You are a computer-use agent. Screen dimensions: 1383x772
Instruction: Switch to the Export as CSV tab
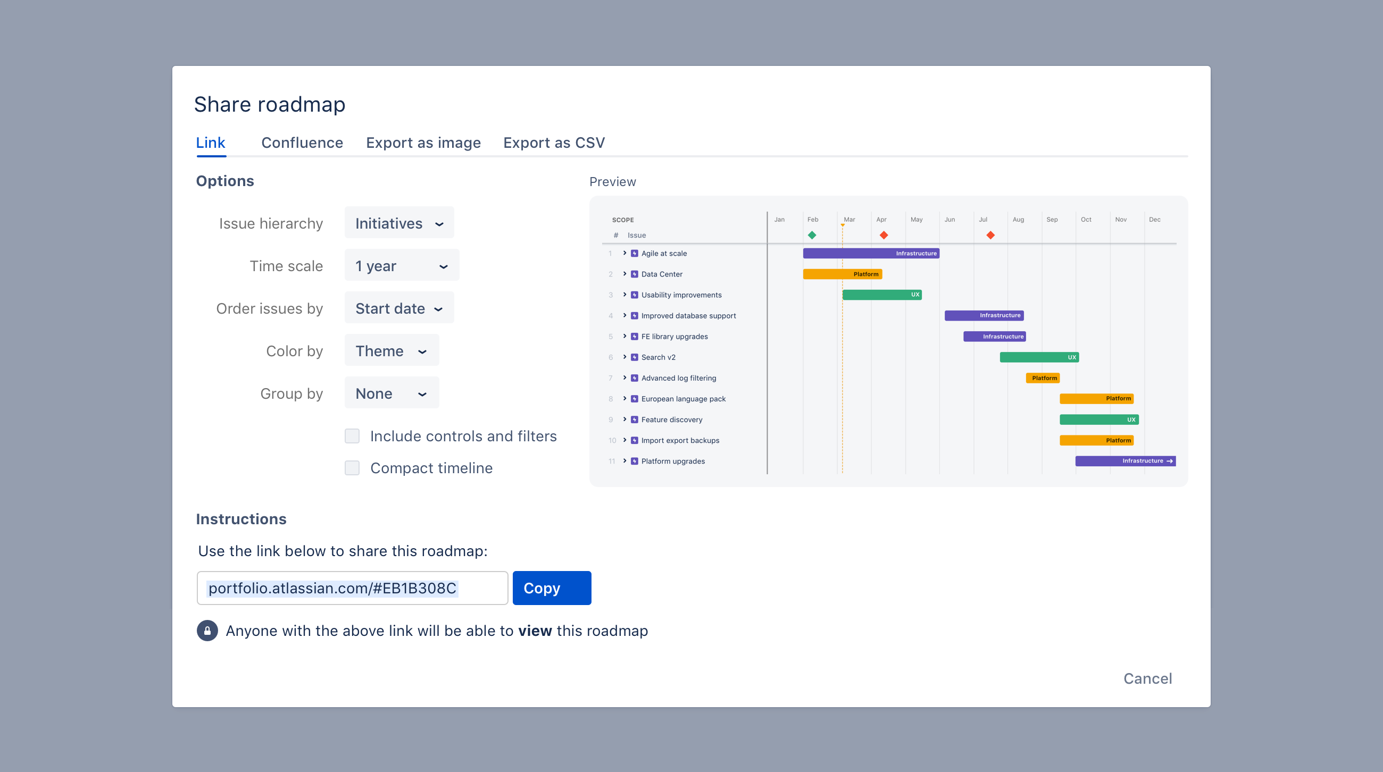pos(554,142)
